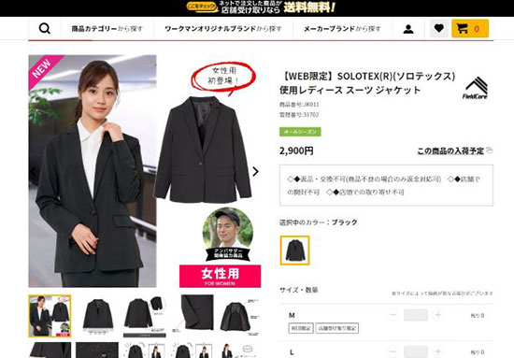Increase quantity for size L
514x358 pixels.
click(437, 351)
